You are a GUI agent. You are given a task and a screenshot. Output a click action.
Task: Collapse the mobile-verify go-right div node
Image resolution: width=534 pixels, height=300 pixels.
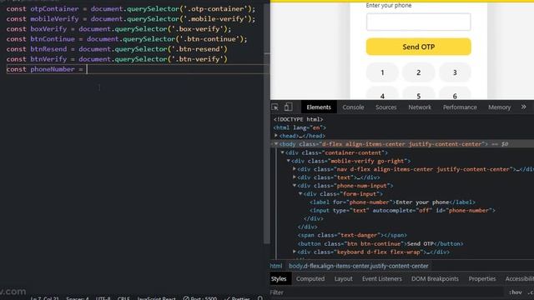coord(289,161)
